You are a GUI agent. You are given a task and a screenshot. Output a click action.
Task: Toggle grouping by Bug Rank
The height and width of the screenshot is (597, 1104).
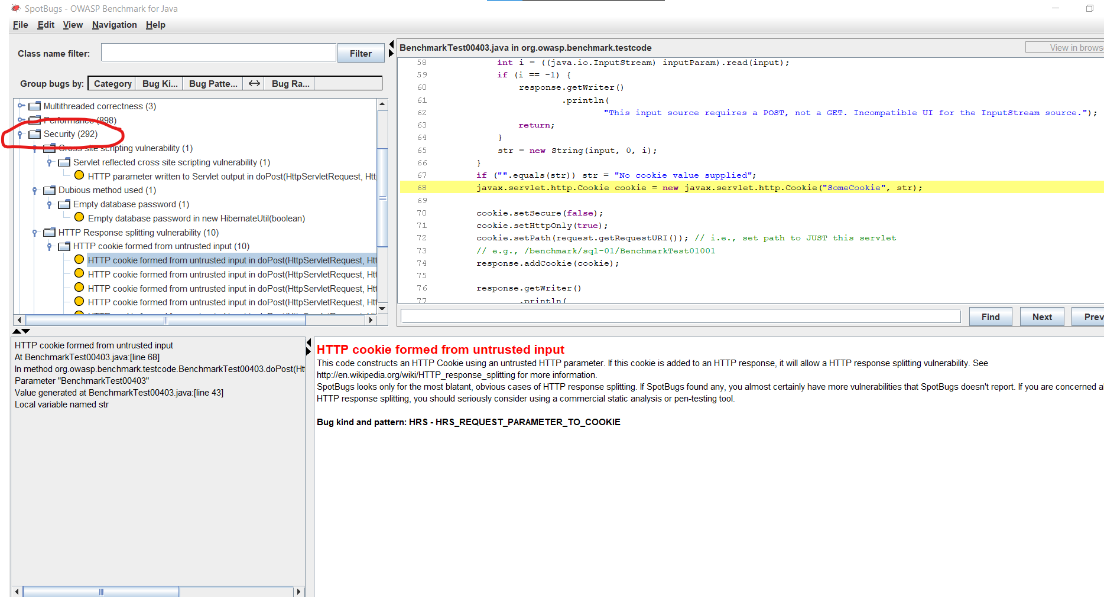tap(290, 83)
